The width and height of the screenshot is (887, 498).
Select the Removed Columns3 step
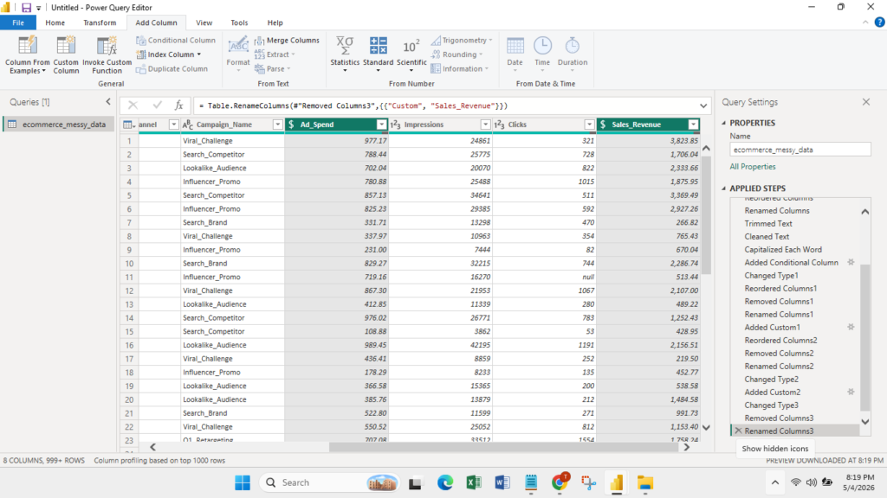click(x=779, y=418)
